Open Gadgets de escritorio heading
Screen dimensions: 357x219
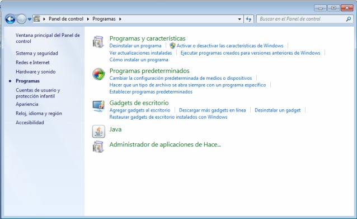139,103
